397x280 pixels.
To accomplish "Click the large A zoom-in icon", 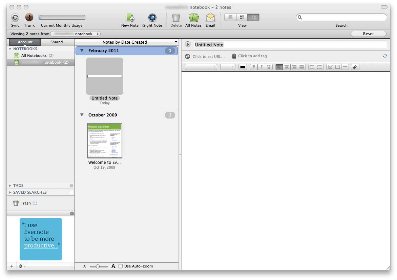I will (113, 266).
